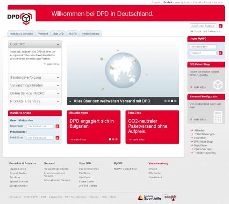Click MyDPD Guided Tour in the footer

click(x=125, y=169)
